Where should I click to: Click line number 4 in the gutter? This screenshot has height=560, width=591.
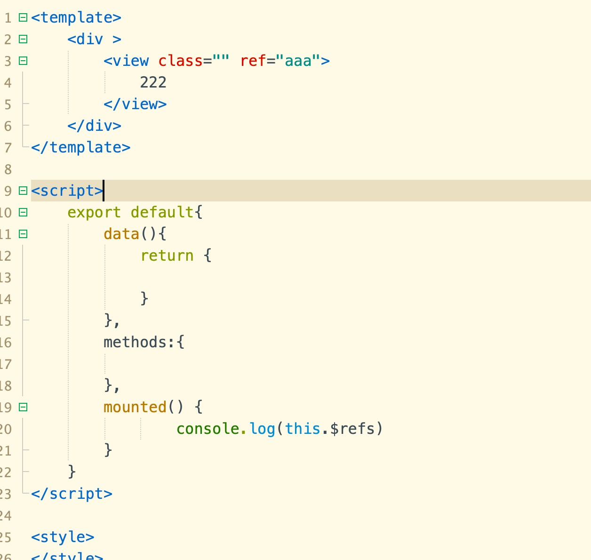click(8, 83)
